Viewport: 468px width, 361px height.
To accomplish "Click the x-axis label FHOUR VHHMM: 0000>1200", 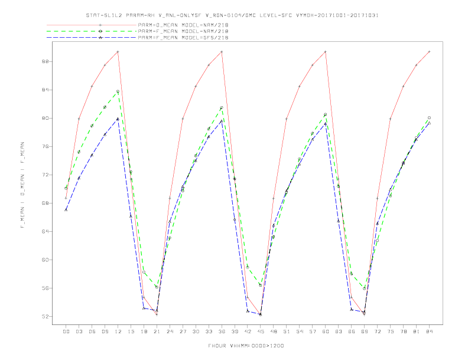I will pos(246,346).
